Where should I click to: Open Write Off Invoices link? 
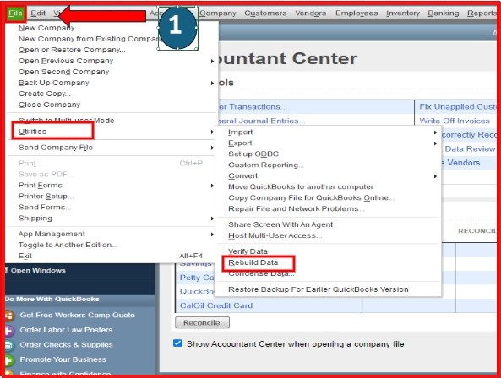pyautogui.click(x=455, y=121)
